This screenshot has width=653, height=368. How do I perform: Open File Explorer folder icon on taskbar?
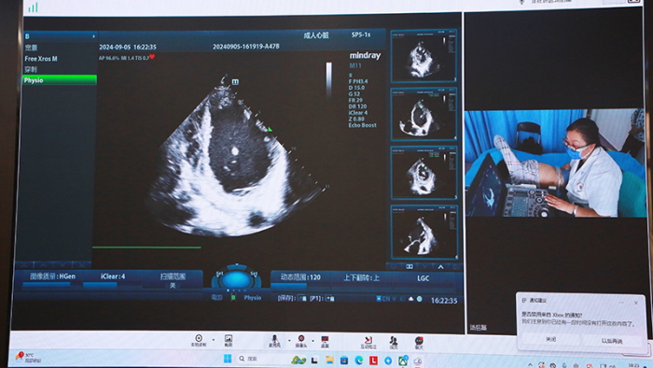(329, 360)
